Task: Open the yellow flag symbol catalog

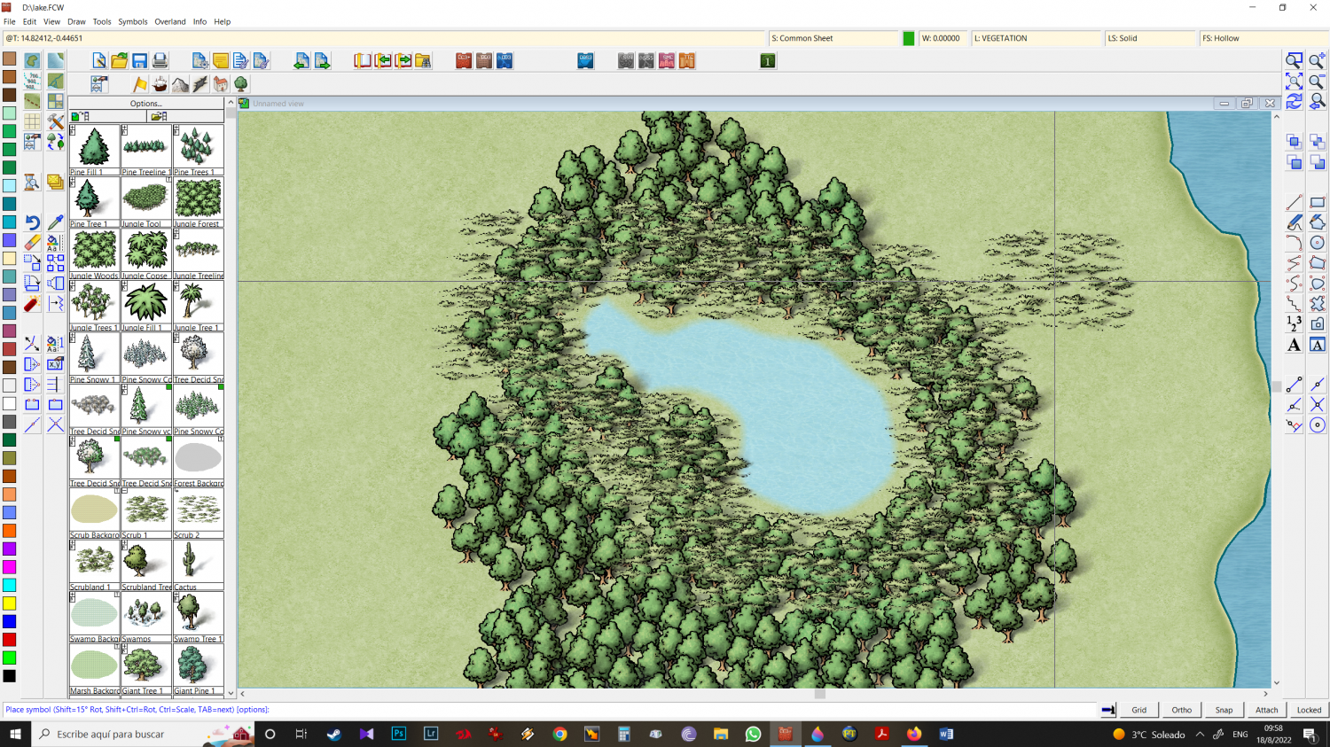Action: pos(140,84)
